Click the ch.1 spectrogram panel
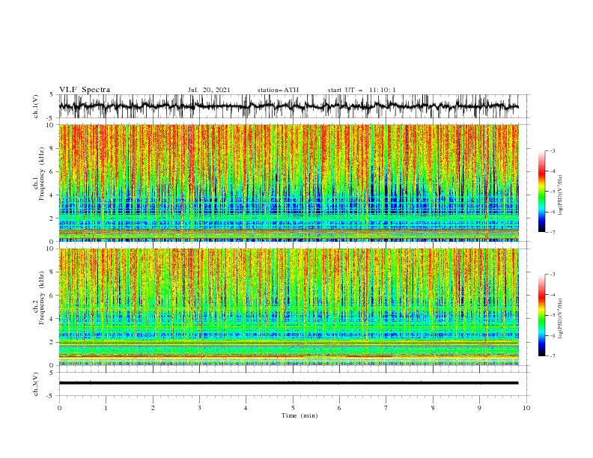Screen dimensions: 593x458 pyautogui.click(x=288, y=183)
